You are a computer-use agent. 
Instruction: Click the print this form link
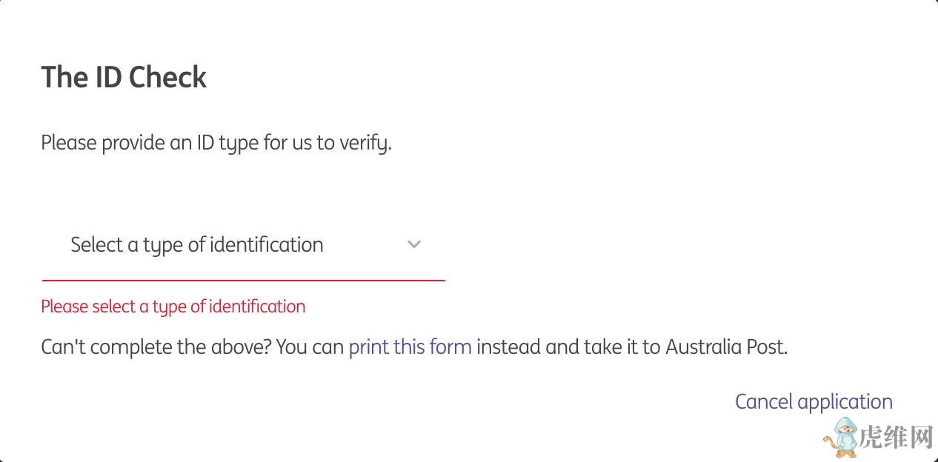[x=410, y=346]
